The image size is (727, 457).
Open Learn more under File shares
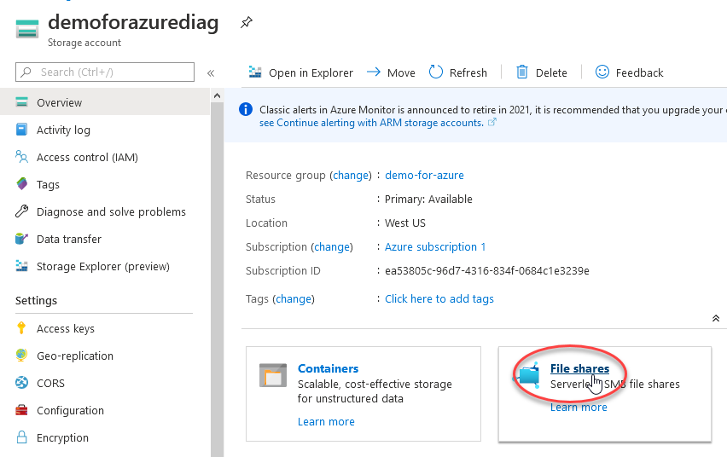(x=579, y=408)
